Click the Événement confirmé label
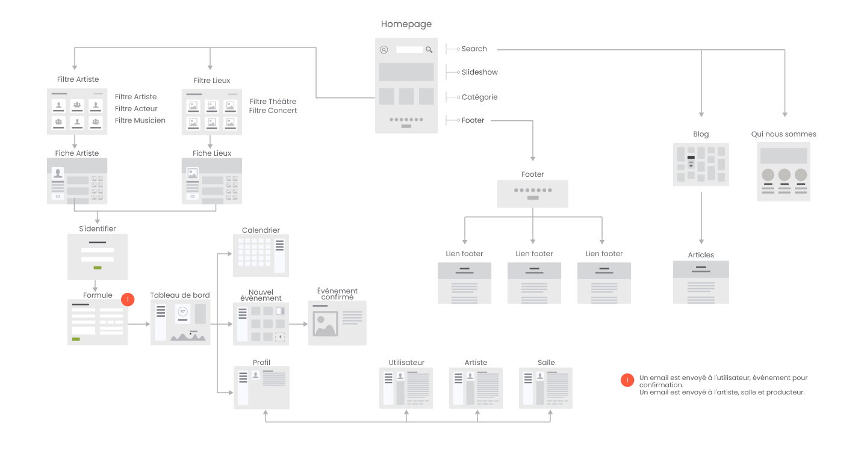The width and height of the screenshot is (867, 451). click(337, 293)
